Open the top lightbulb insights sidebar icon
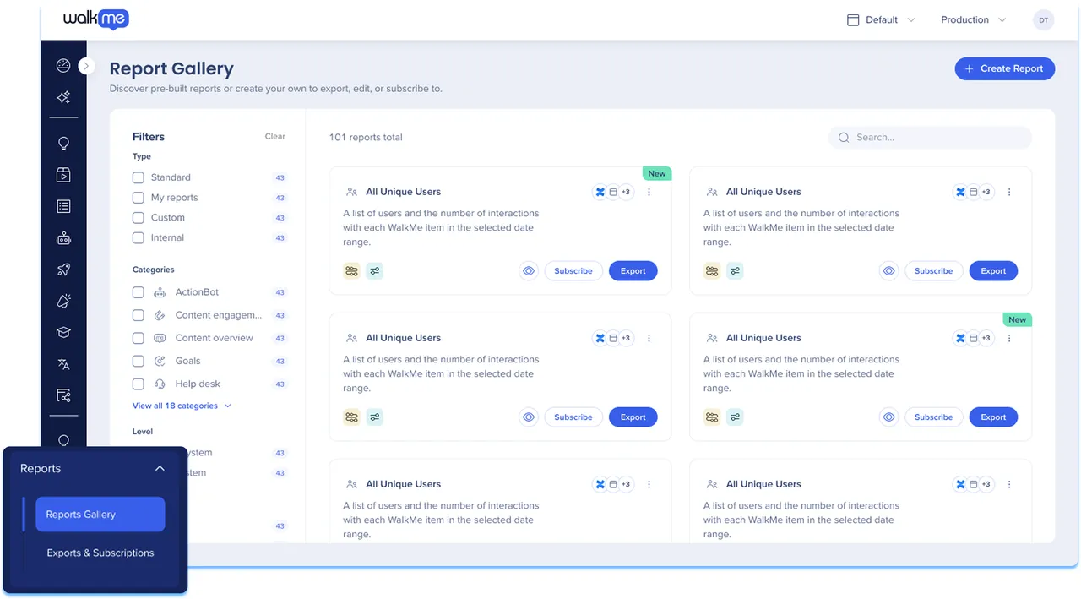This screenshot has height=599, width=1081. (x=63, y=144)
